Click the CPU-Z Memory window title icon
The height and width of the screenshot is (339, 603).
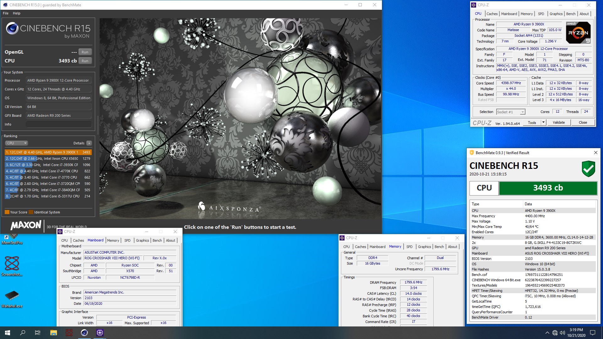click(342, 238)
